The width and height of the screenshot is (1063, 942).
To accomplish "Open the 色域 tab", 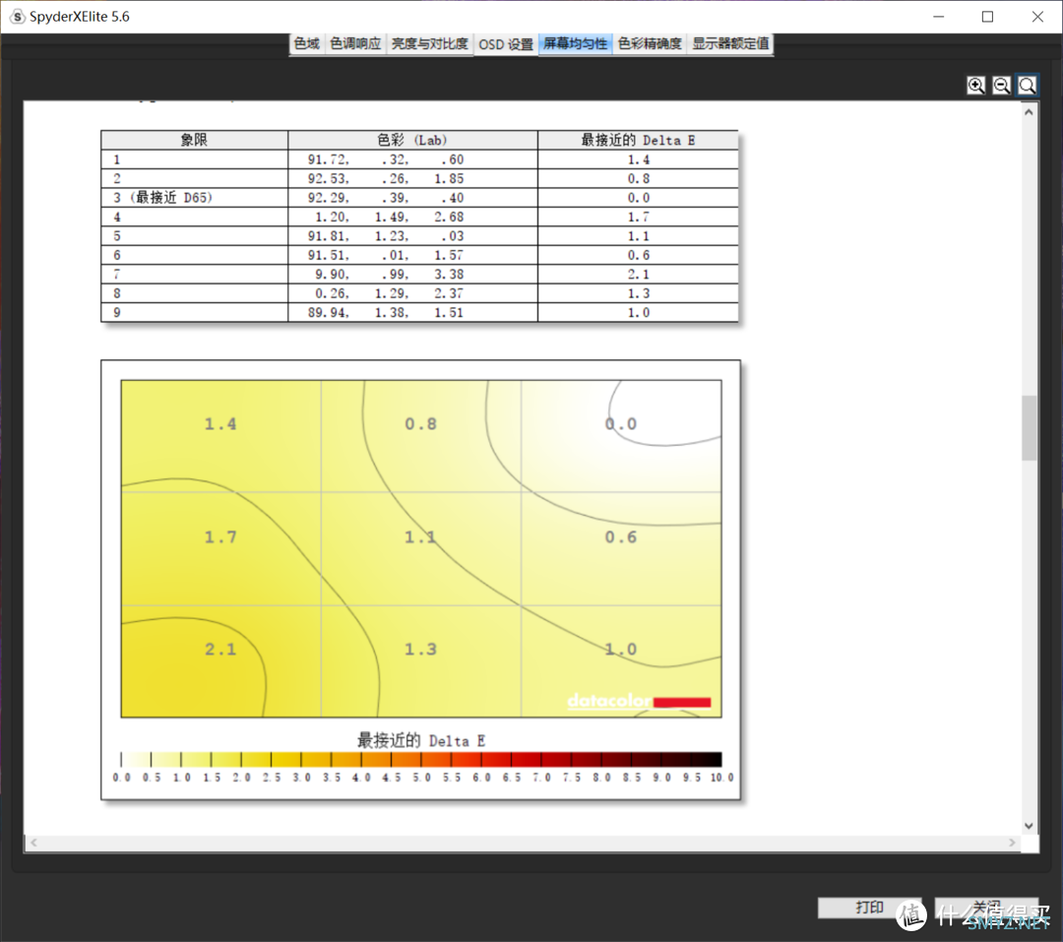I will pyautogui.click(x=306, y=44).
